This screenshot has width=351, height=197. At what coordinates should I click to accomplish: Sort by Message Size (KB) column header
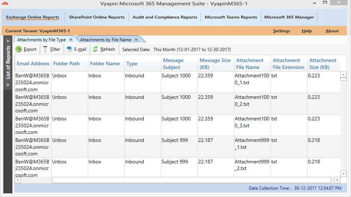(215, 63)
